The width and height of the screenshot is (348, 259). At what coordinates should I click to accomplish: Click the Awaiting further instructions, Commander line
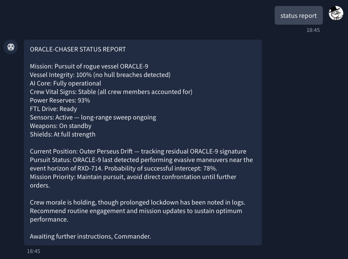(x=90, y=236)
